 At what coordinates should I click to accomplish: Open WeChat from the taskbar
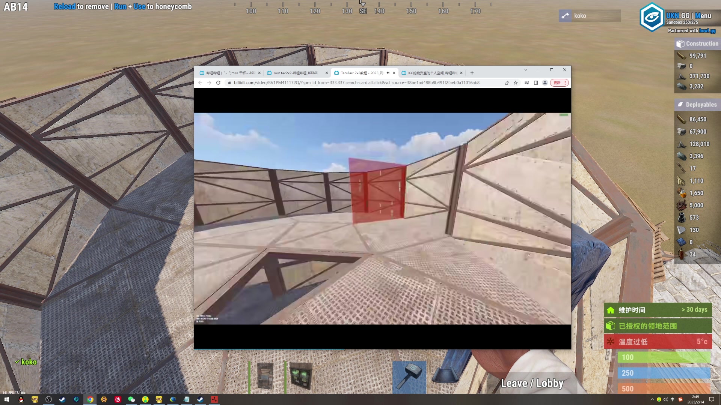[131, 399]
